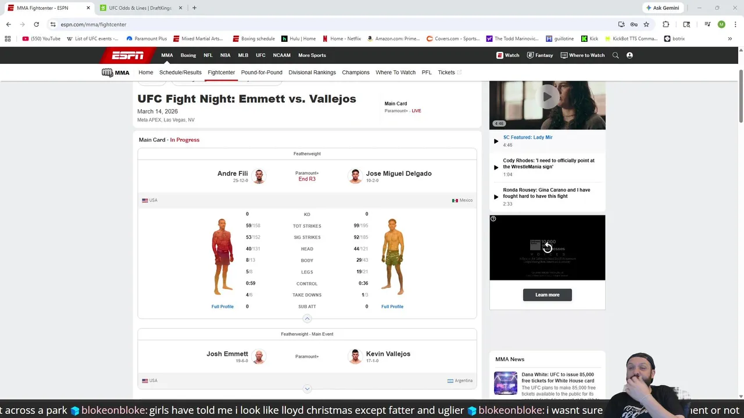744x418 pixels.
Task: Open the More Sports menu
Action: 312,55
